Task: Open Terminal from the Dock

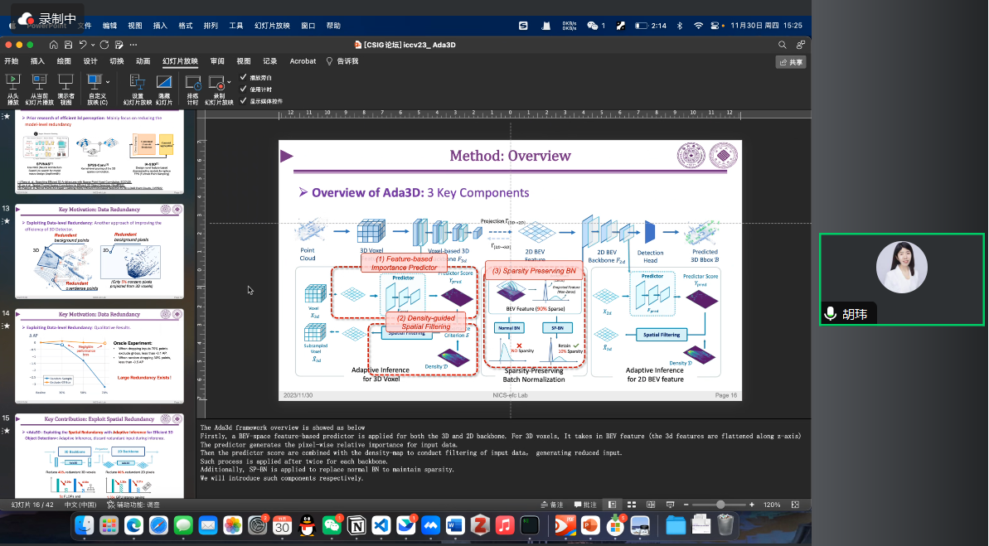Action: click(x=530, y=525)
